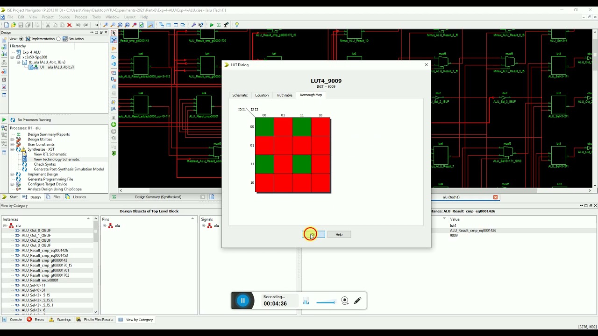
Task: Click the green Run process toolbar arrow
Action: 212,25
